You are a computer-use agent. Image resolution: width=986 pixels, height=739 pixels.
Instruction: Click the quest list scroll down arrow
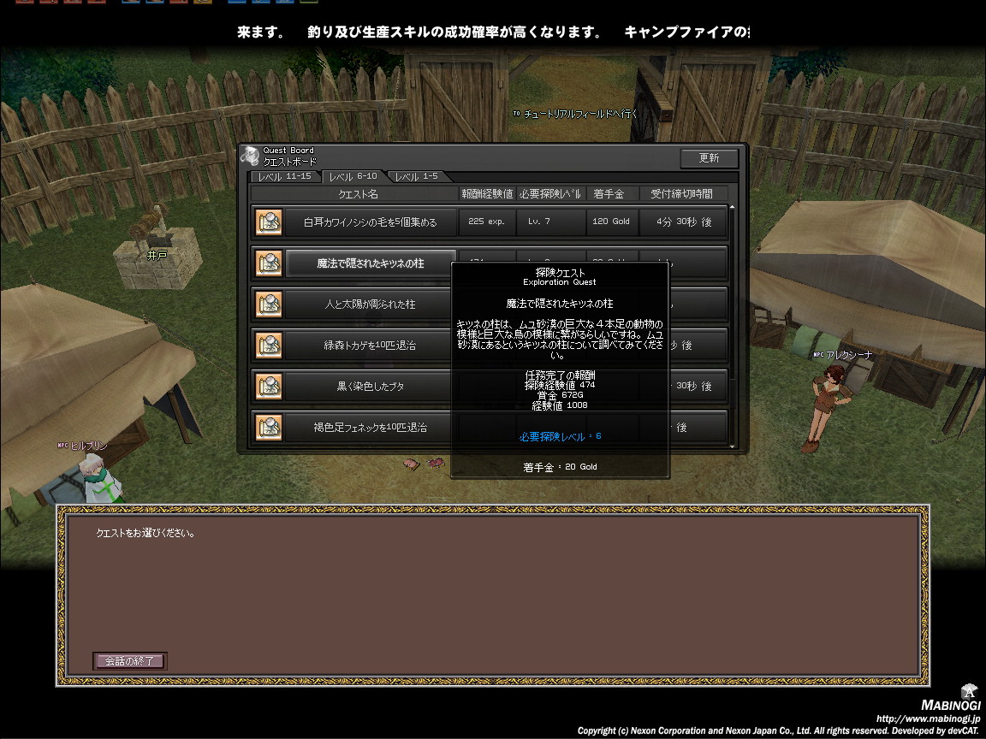coord(732,446)
